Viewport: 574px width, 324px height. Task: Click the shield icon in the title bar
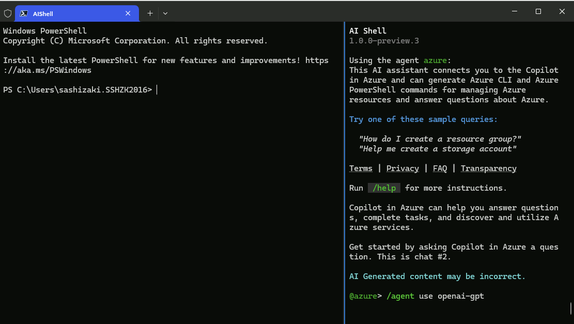(x=8, y=13)
